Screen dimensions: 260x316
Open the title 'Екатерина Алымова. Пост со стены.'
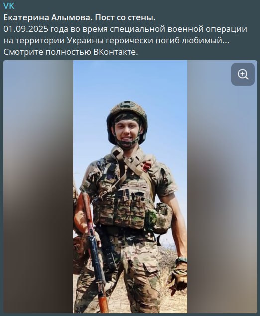(x=80, y=18)
